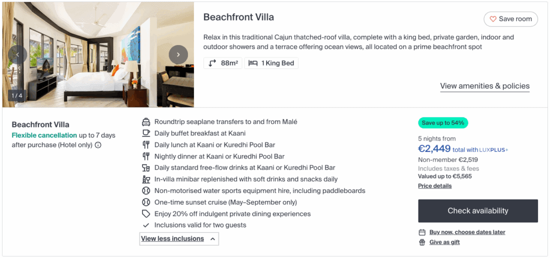Click the sunset cruise inclusion icon

[146, 202]
